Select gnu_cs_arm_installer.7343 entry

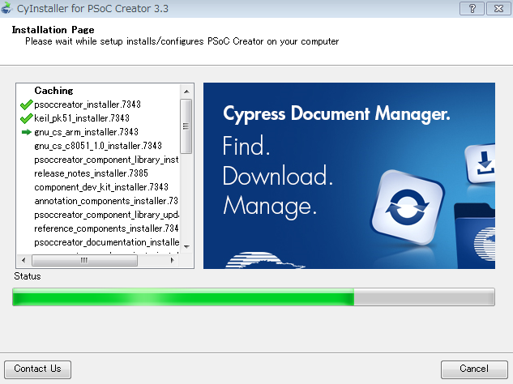(x=87, y=132)
